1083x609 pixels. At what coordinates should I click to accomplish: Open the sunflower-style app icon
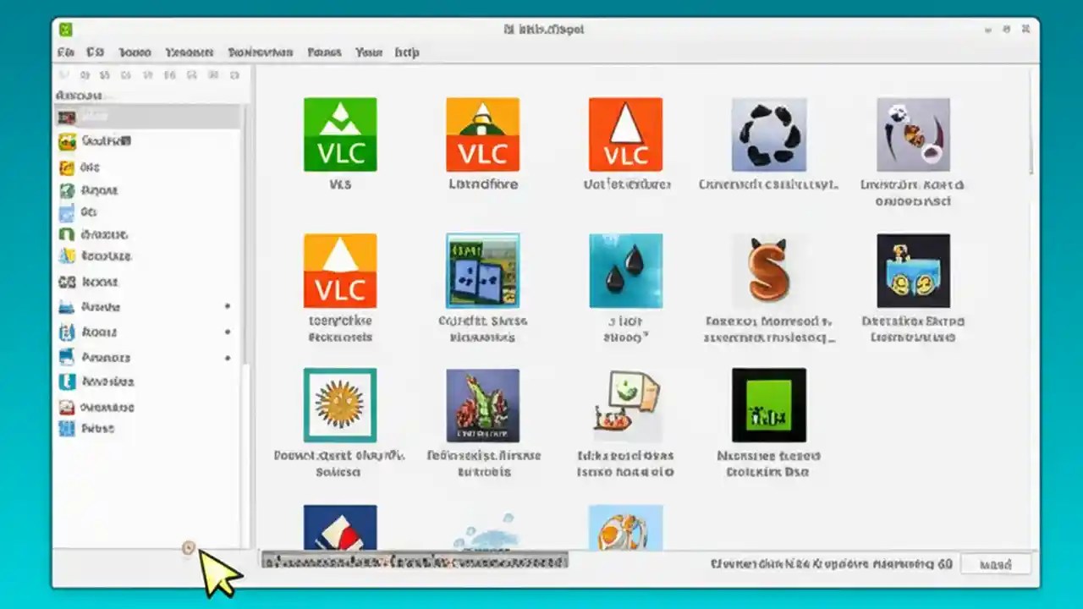click(x=339, y=404)
